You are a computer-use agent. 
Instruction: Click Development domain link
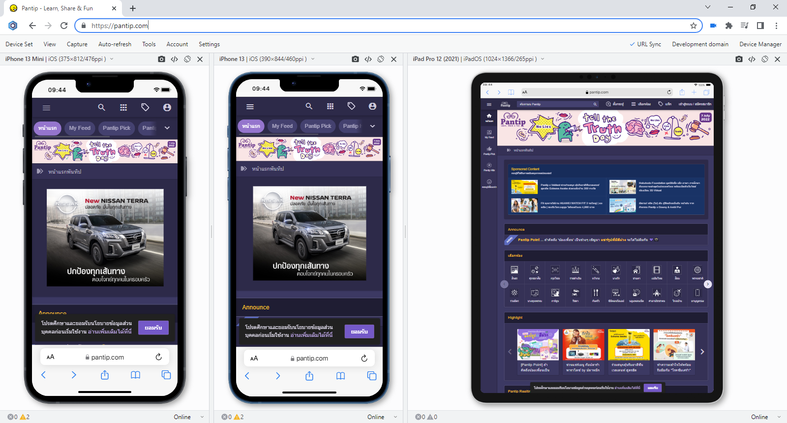coord(700,44)
